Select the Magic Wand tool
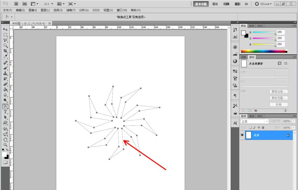 click(5, 45)
